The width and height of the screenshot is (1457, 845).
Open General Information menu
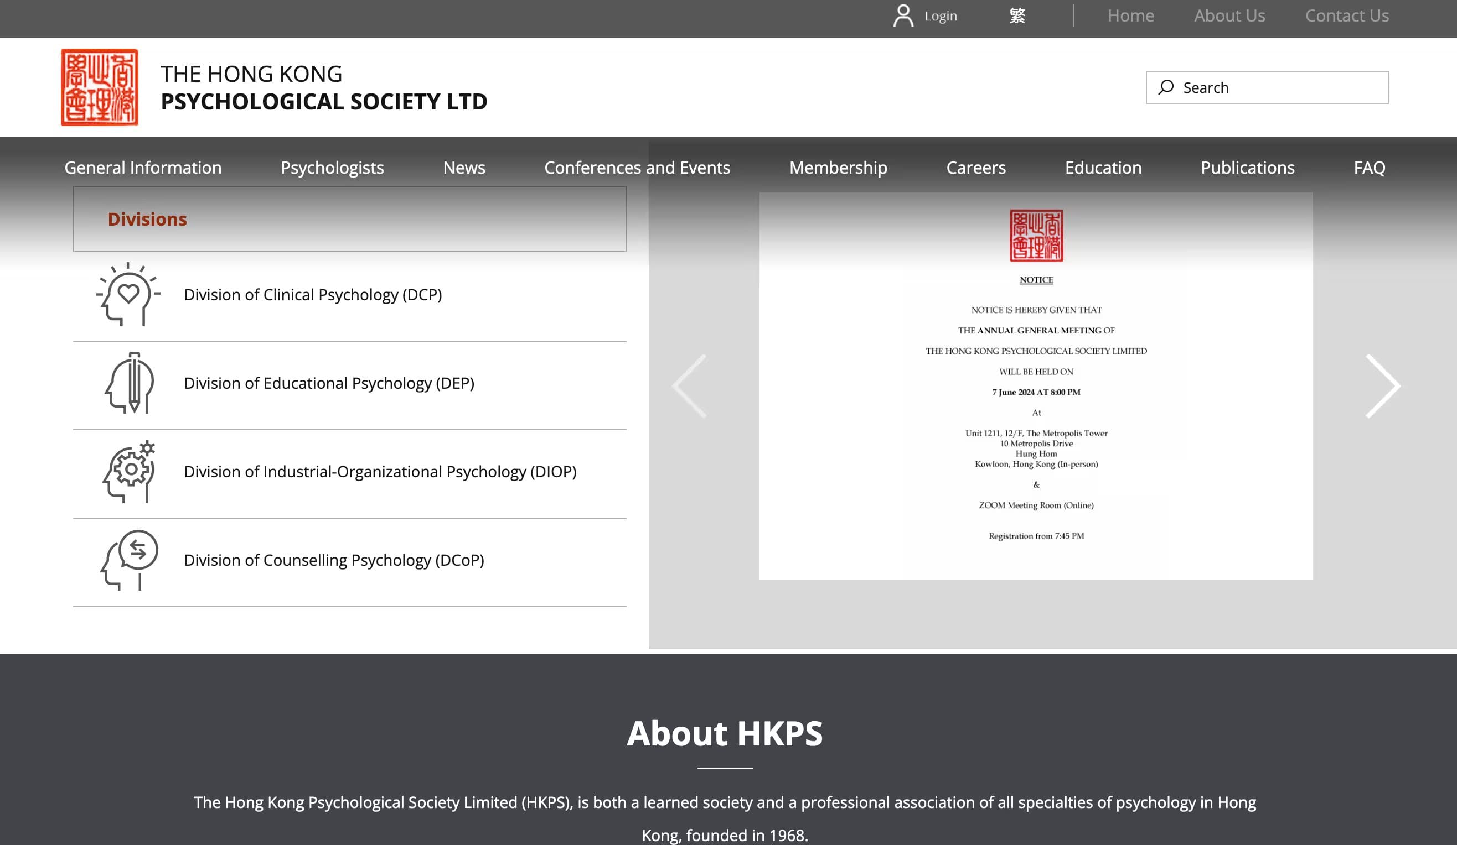143,168
